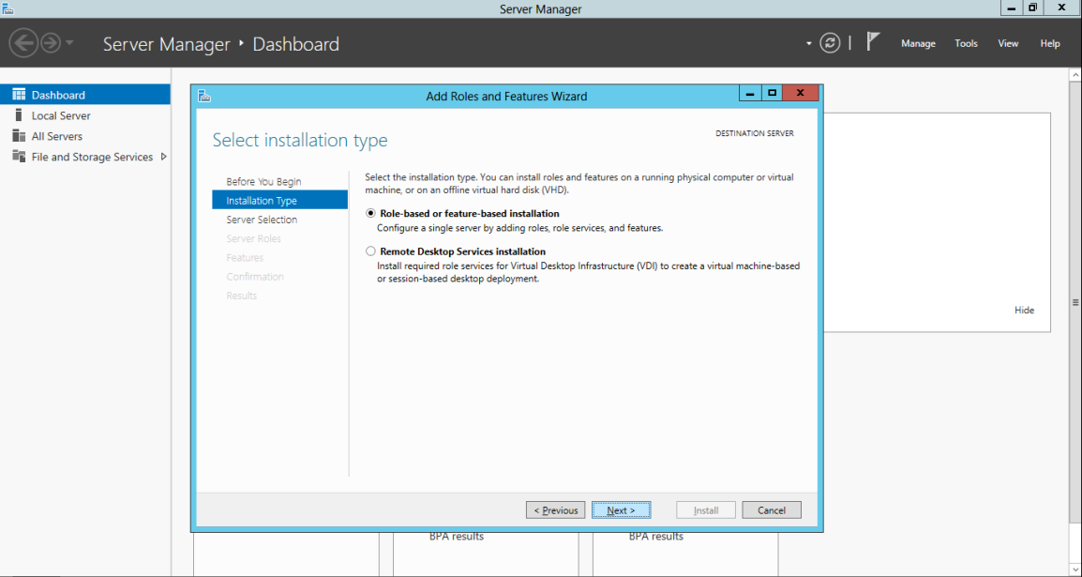Viewport: 1082px width, 577px height.
Task: Select Remote Desktop Services installation
Action: click(370, 252)
